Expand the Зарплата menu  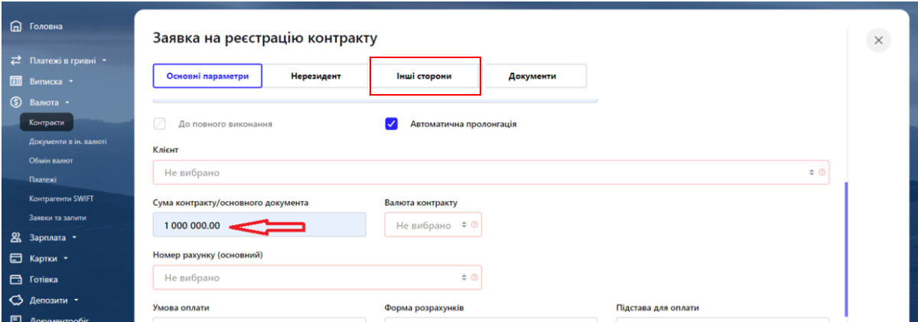(x=75, y=238)
